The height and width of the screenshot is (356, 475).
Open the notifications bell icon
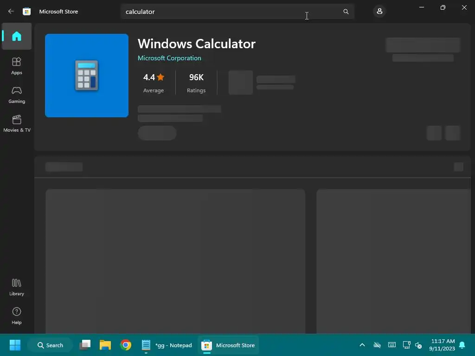pos(462,345)
